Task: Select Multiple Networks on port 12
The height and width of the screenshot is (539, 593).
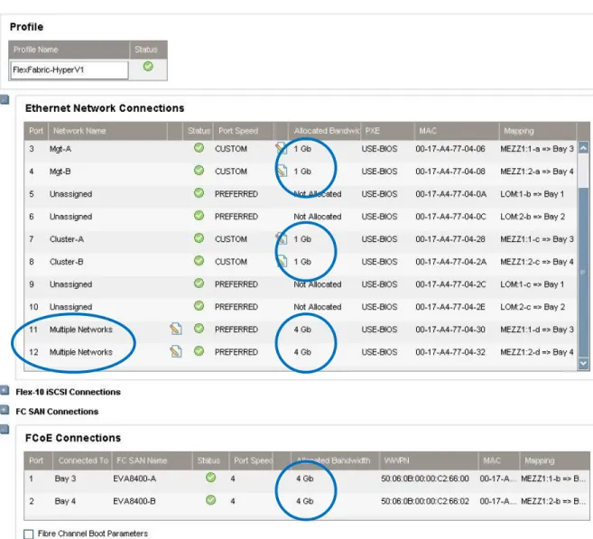Action: (x=81, y=352)
